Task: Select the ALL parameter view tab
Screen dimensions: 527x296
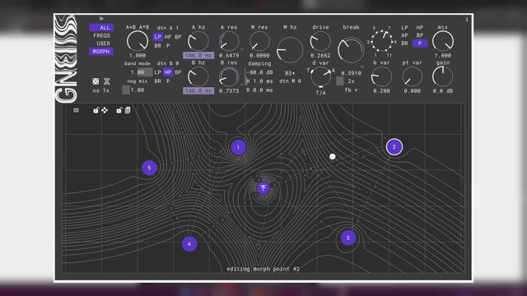Action: click(101, 27)
